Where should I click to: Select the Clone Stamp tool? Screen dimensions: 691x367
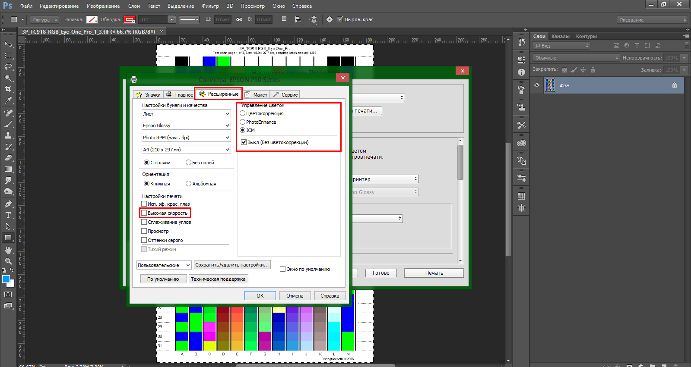[8, 135]
